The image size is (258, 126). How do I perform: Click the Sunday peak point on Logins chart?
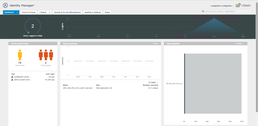click(x=214, y=18)
